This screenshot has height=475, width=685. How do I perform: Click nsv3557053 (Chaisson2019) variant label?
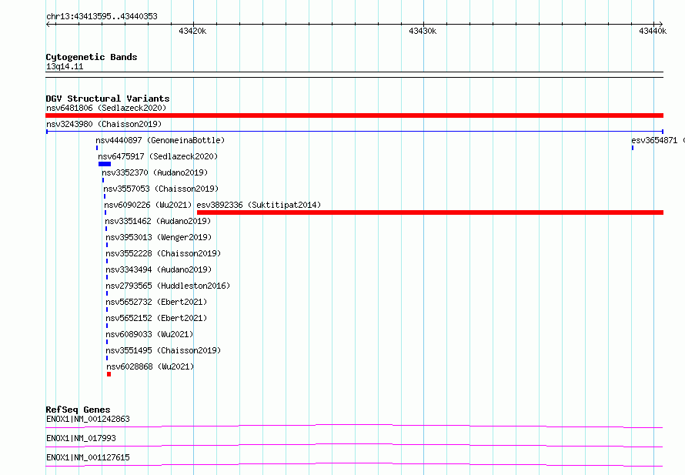161,189
